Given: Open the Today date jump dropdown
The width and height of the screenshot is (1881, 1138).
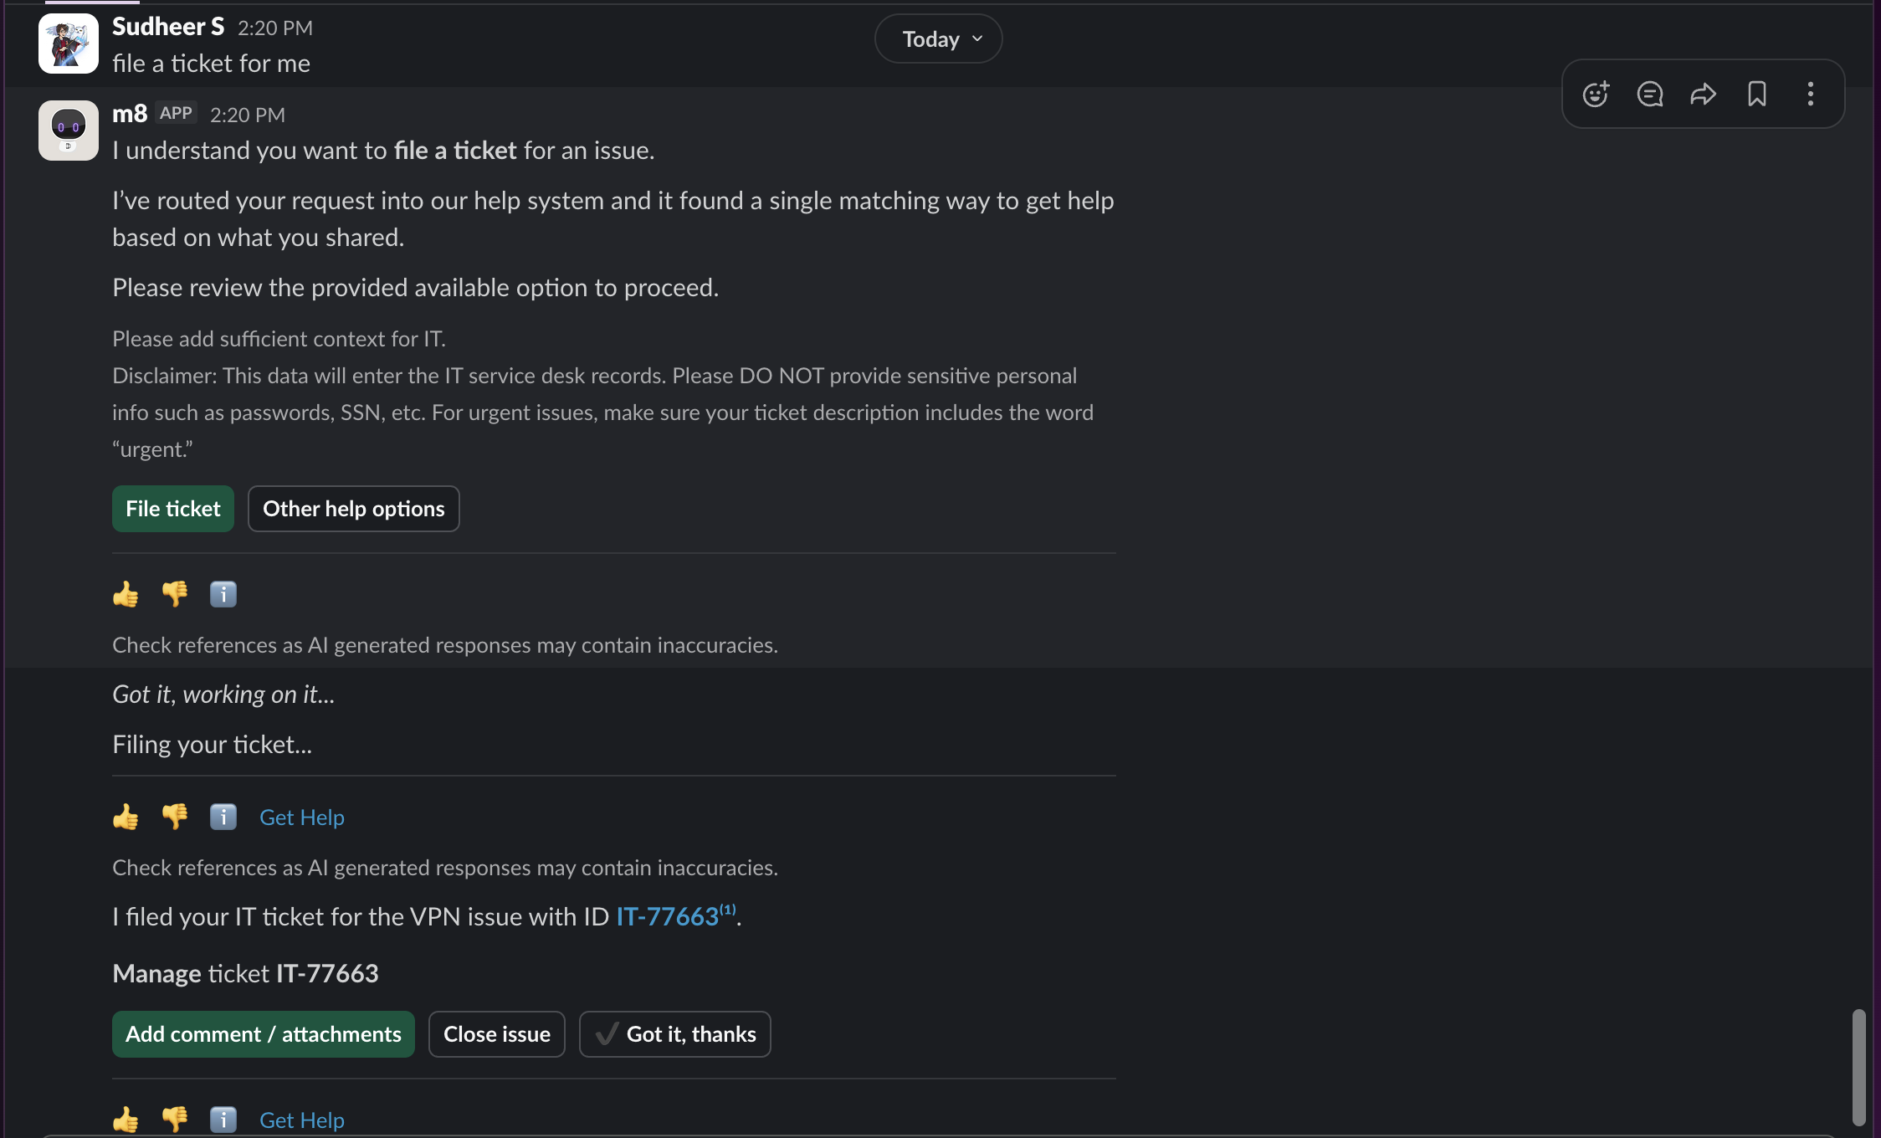Looking at the screenshot, I should coord(939,39).
